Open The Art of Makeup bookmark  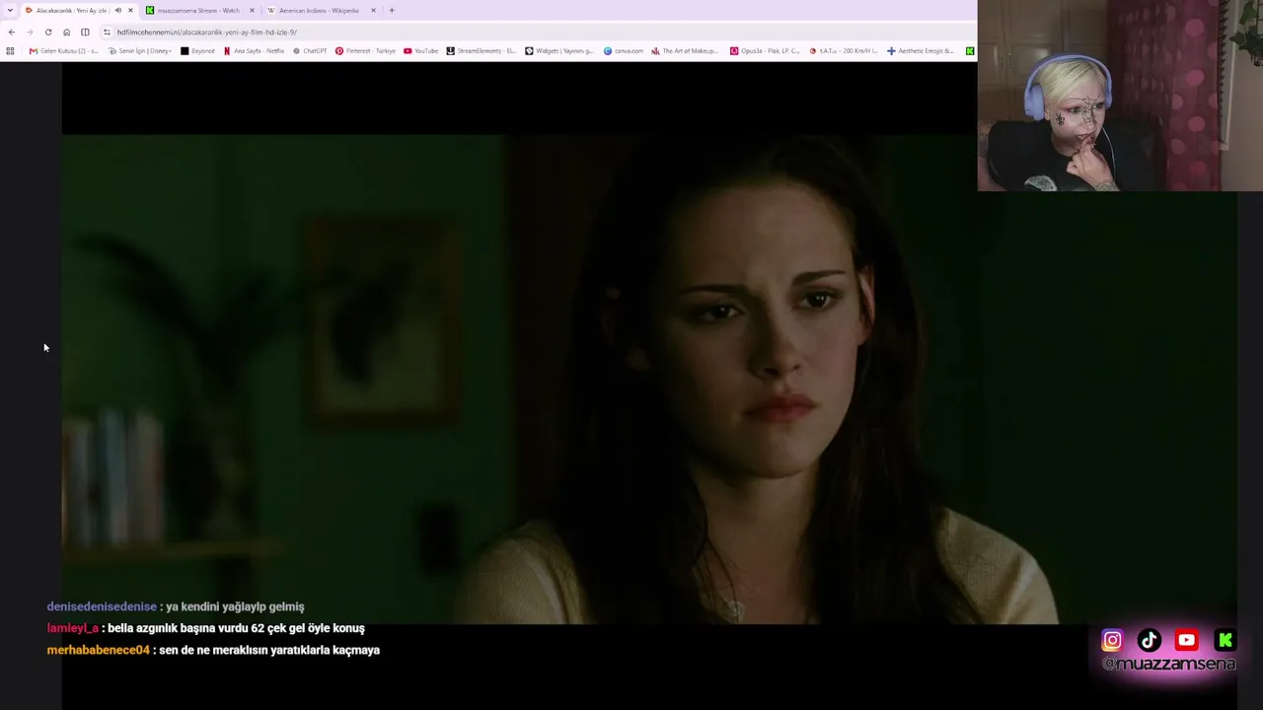tap(685, 50)
